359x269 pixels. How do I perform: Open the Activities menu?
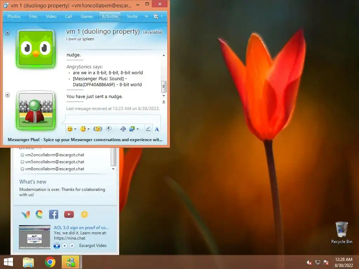[110, 16]
